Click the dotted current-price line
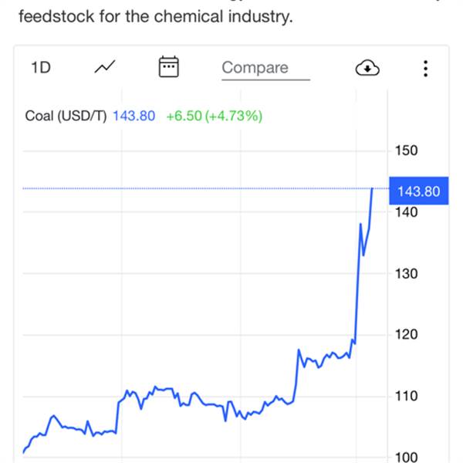 click(x=193, y=188)
